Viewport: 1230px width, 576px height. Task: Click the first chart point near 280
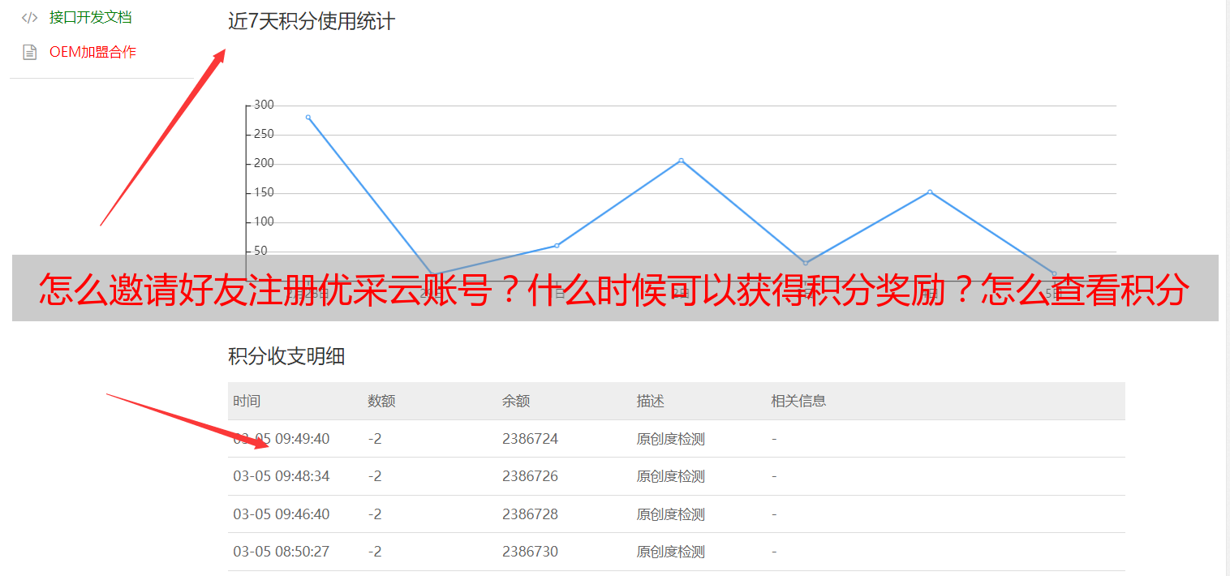tap(308, 117)
